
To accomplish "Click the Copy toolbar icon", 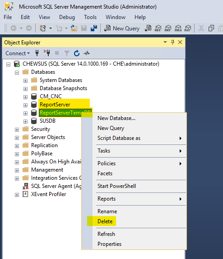I will coord(211,28).
